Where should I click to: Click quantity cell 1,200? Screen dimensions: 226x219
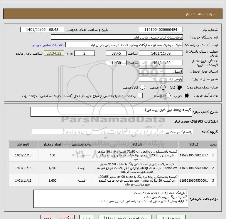click(53, 168)
